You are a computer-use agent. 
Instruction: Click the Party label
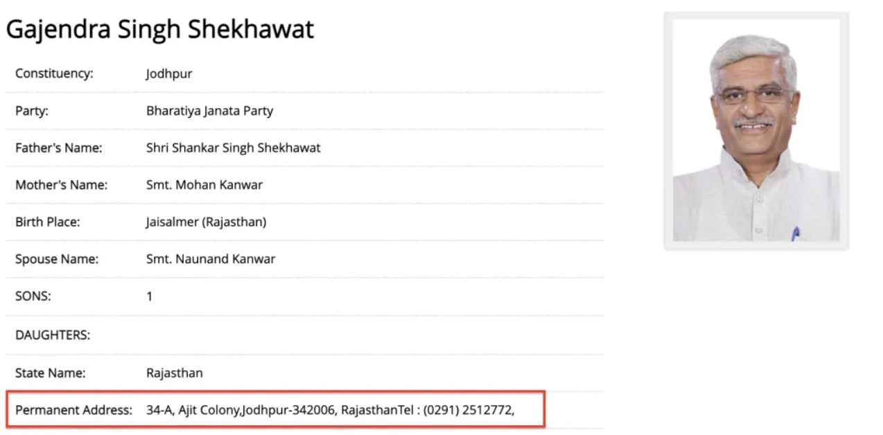tap(32, 111)
